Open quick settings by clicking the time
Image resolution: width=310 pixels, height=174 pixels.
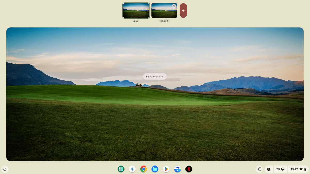click(294, 169)
